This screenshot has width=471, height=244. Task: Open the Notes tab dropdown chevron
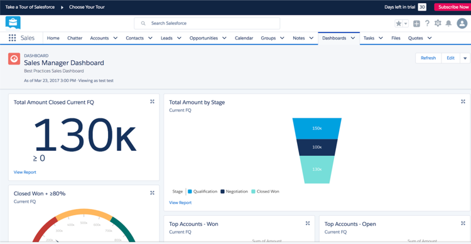pos(311,38)
